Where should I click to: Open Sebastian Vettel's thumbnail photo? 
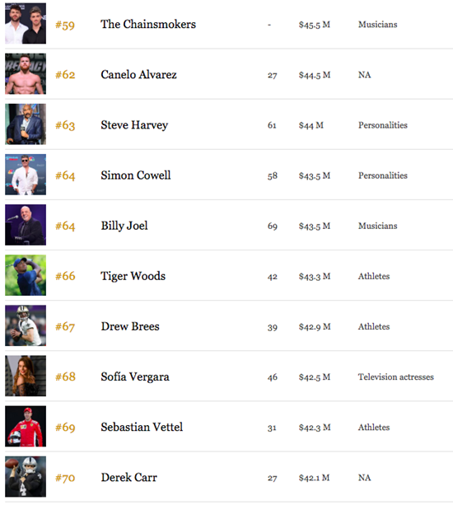pos(26,426)
